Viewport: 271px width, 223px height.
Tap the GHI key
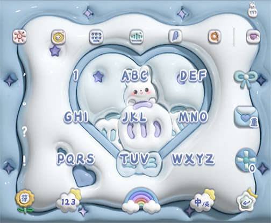pos(76,116)
